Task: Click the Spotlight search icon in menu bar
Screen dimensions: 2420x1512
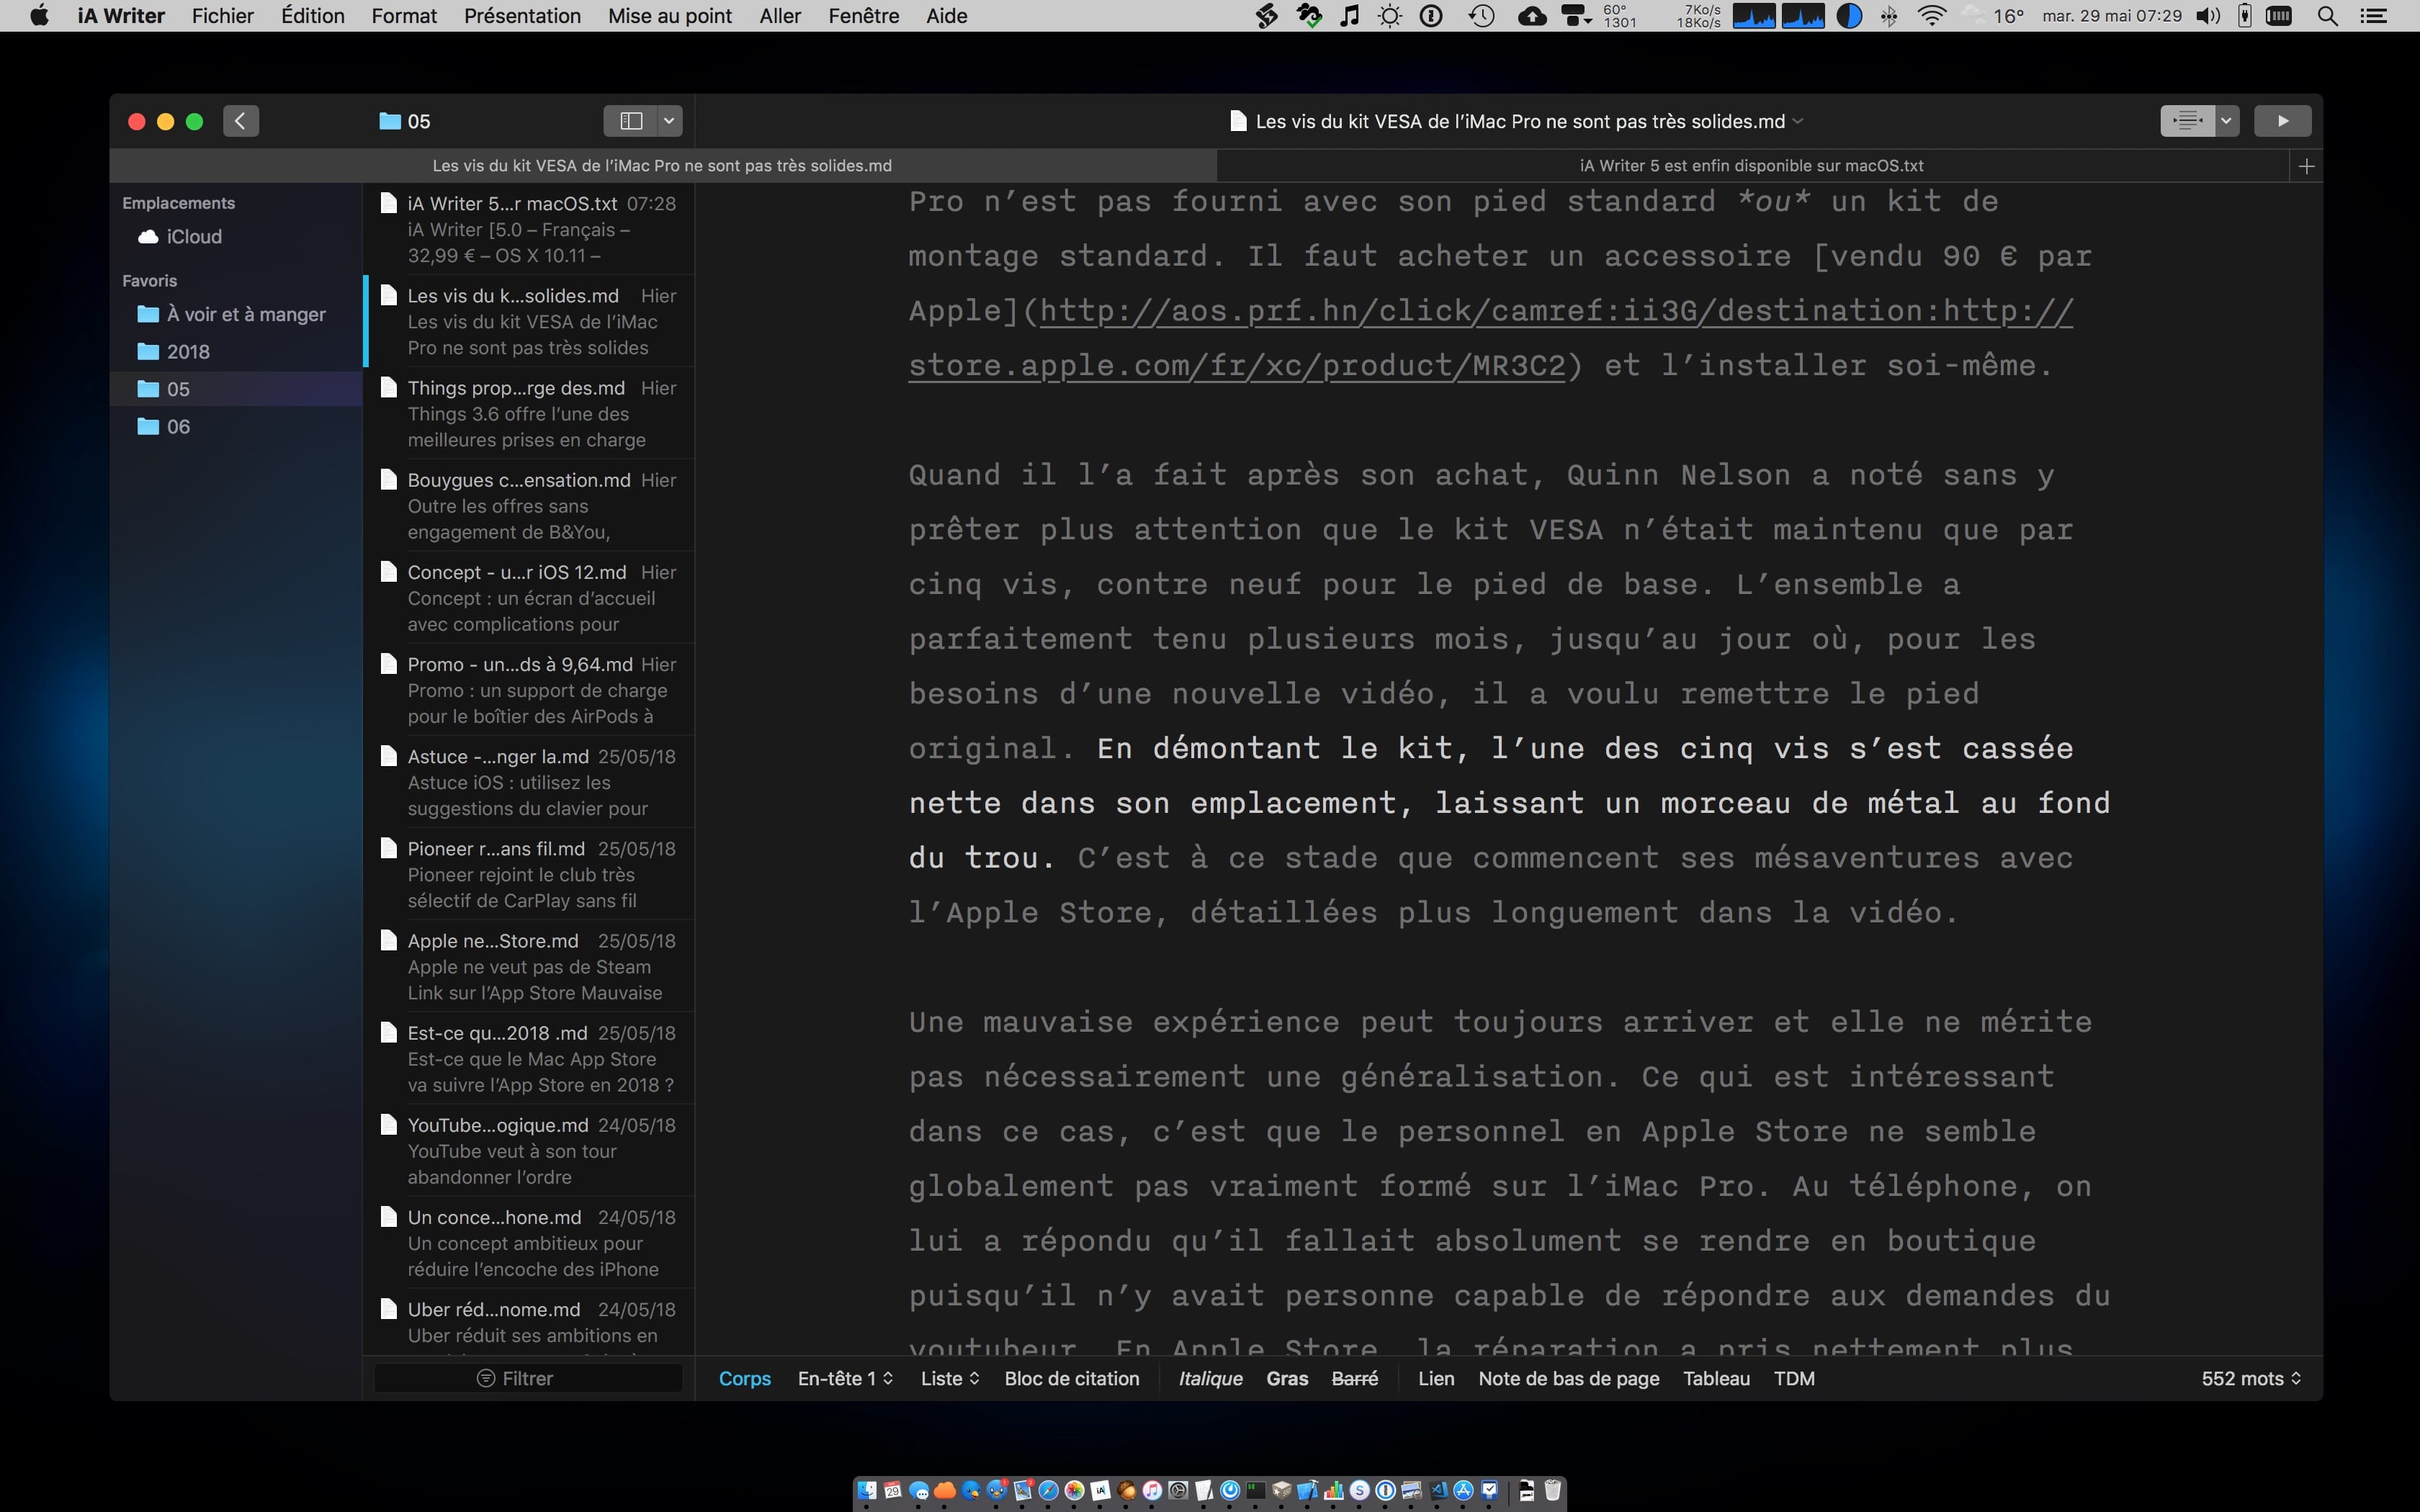Action: point(2327,16)
